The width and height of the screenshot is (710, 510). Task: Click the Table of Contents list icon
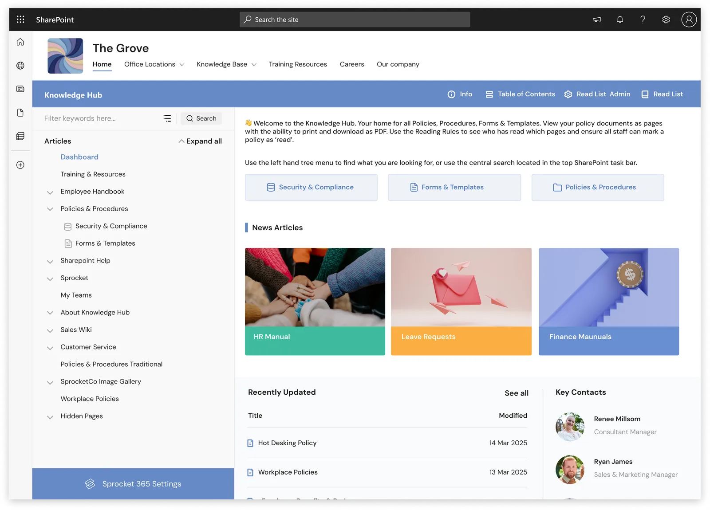(489, 94)
